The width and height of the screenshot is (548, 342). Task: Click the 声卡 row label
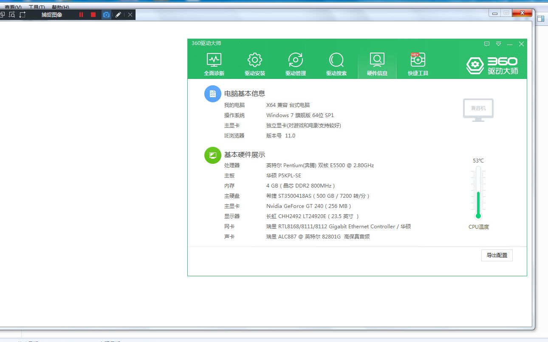[x=229, y=237]
